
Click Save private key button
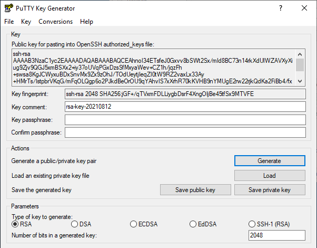coord(270,190)
